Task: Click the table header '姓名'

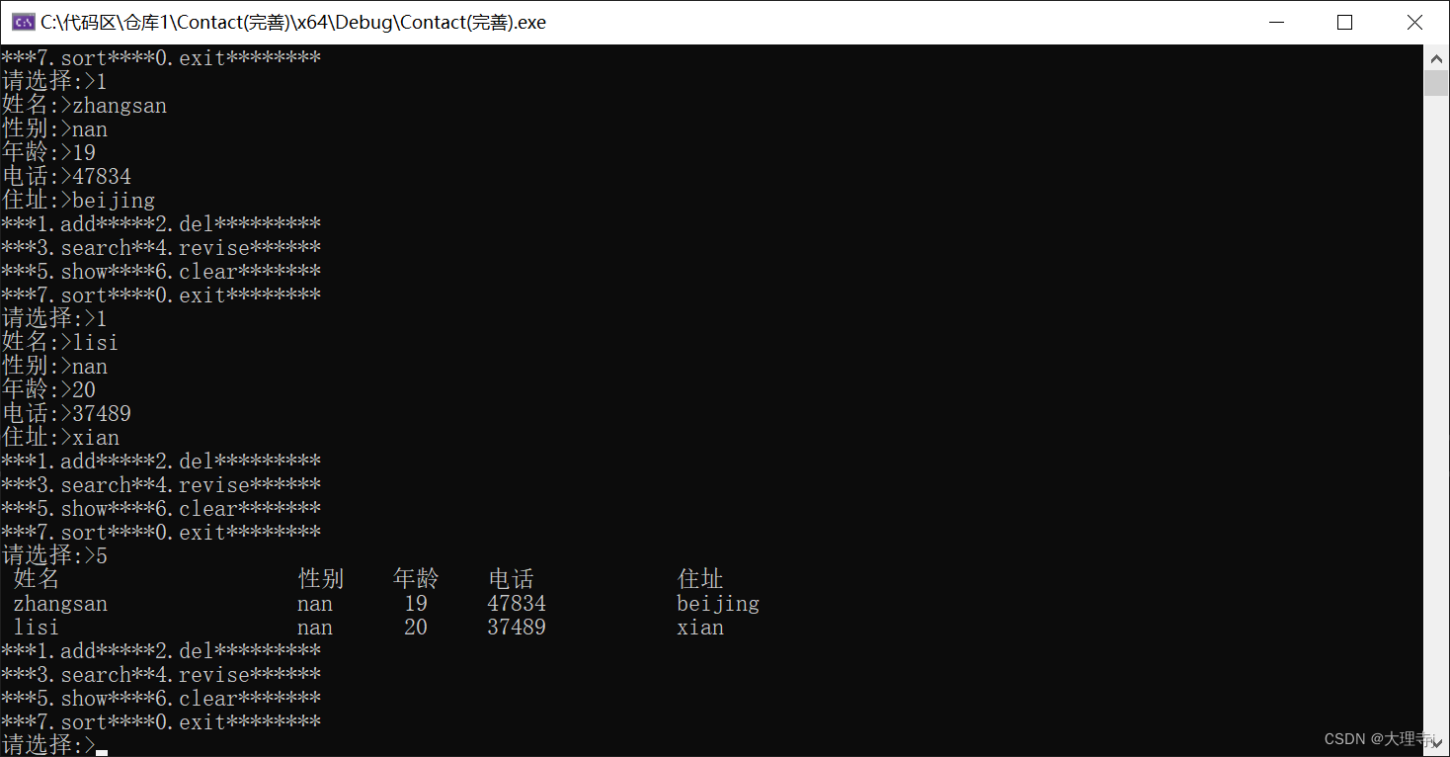Action: click(x=37, y=579)
